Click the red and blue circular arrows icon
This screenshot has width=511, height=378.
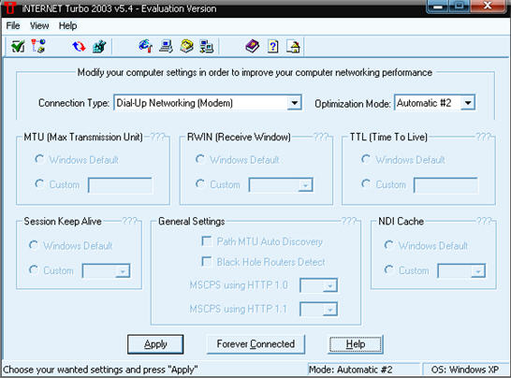coord(79,46)
